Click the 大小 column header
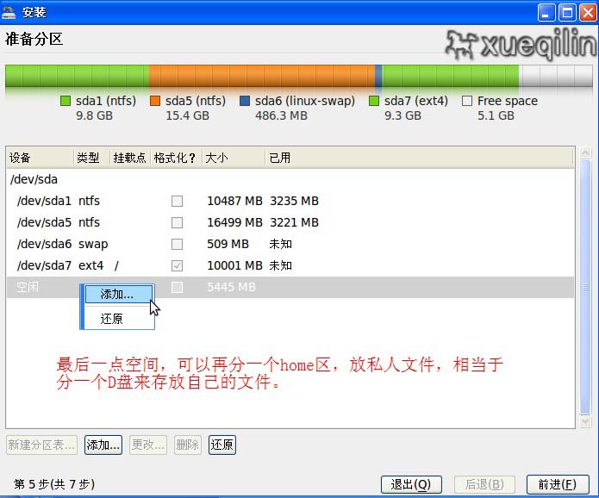599x498 pixels. pos(233,158)
